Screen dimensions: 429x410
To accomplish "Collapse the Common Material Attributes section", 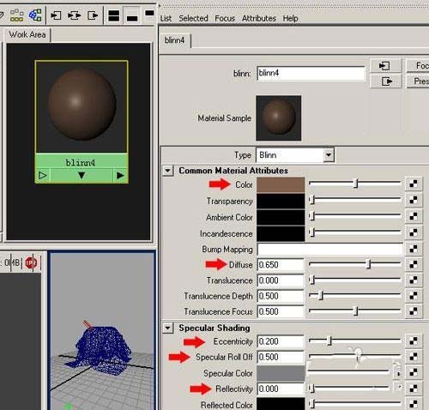I will (x=168, y=171).
